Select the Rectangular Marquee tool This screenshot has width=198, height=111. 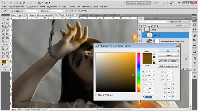click(3, 19)
